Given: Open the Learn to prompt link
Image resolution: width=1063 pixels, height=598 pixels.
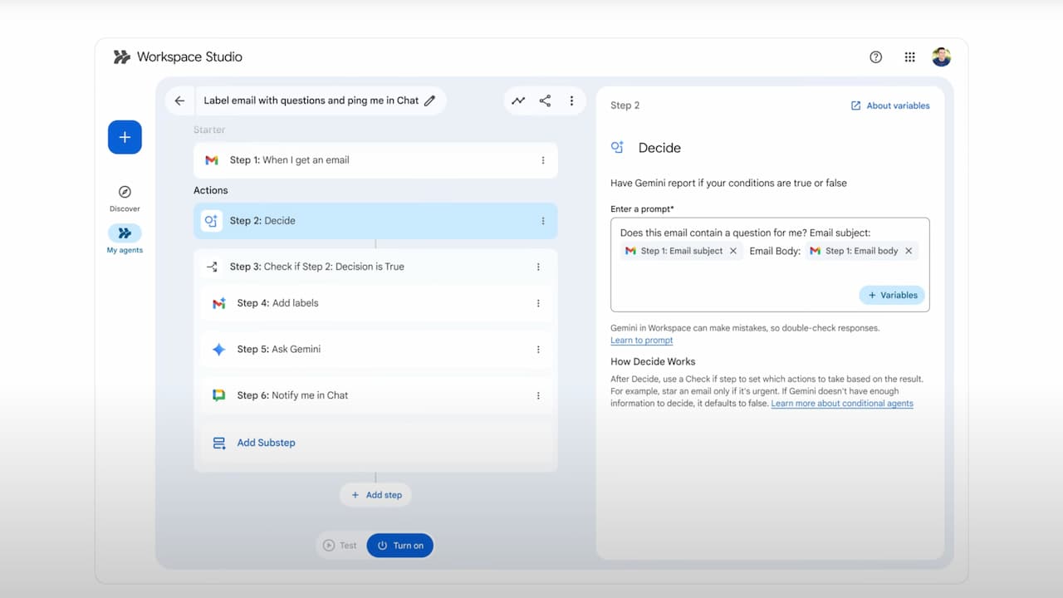Looking at the screenshot, I should pos(641,341).
